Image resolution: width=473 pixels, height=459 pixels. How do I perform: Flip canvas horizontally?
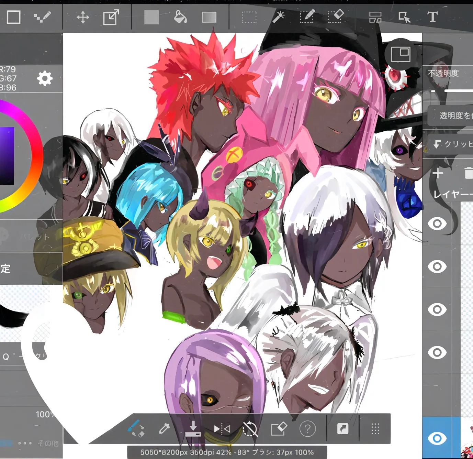point(222,429)
